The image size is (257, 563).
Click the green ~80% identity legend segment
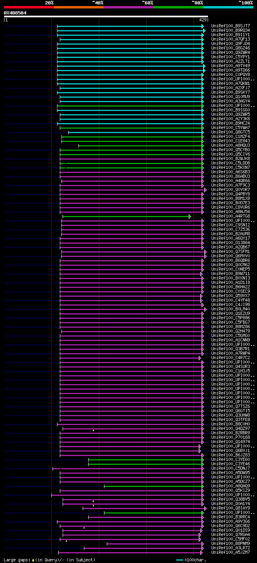coord(178,7)
